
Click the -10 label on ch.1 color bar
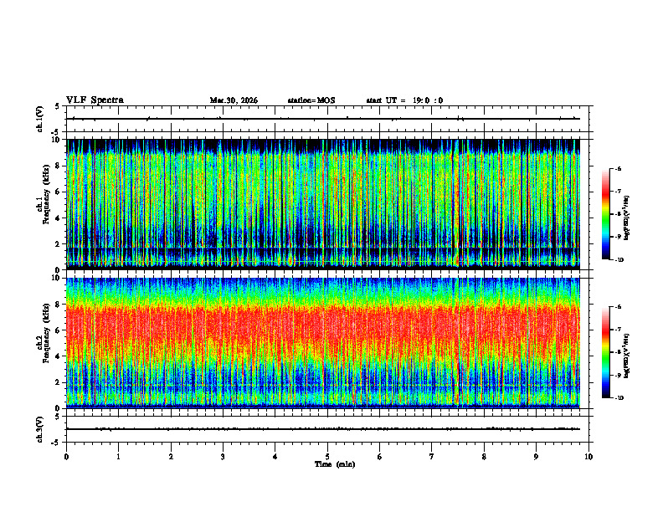(619, 260)
